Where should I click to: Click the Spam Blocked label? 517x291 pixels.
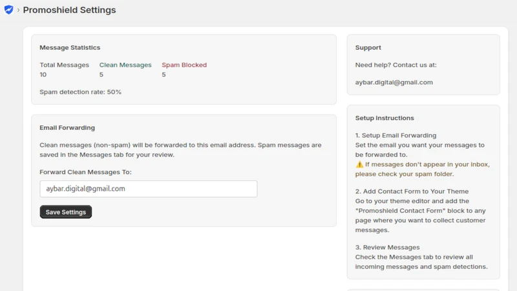click(x=184, y=65)
